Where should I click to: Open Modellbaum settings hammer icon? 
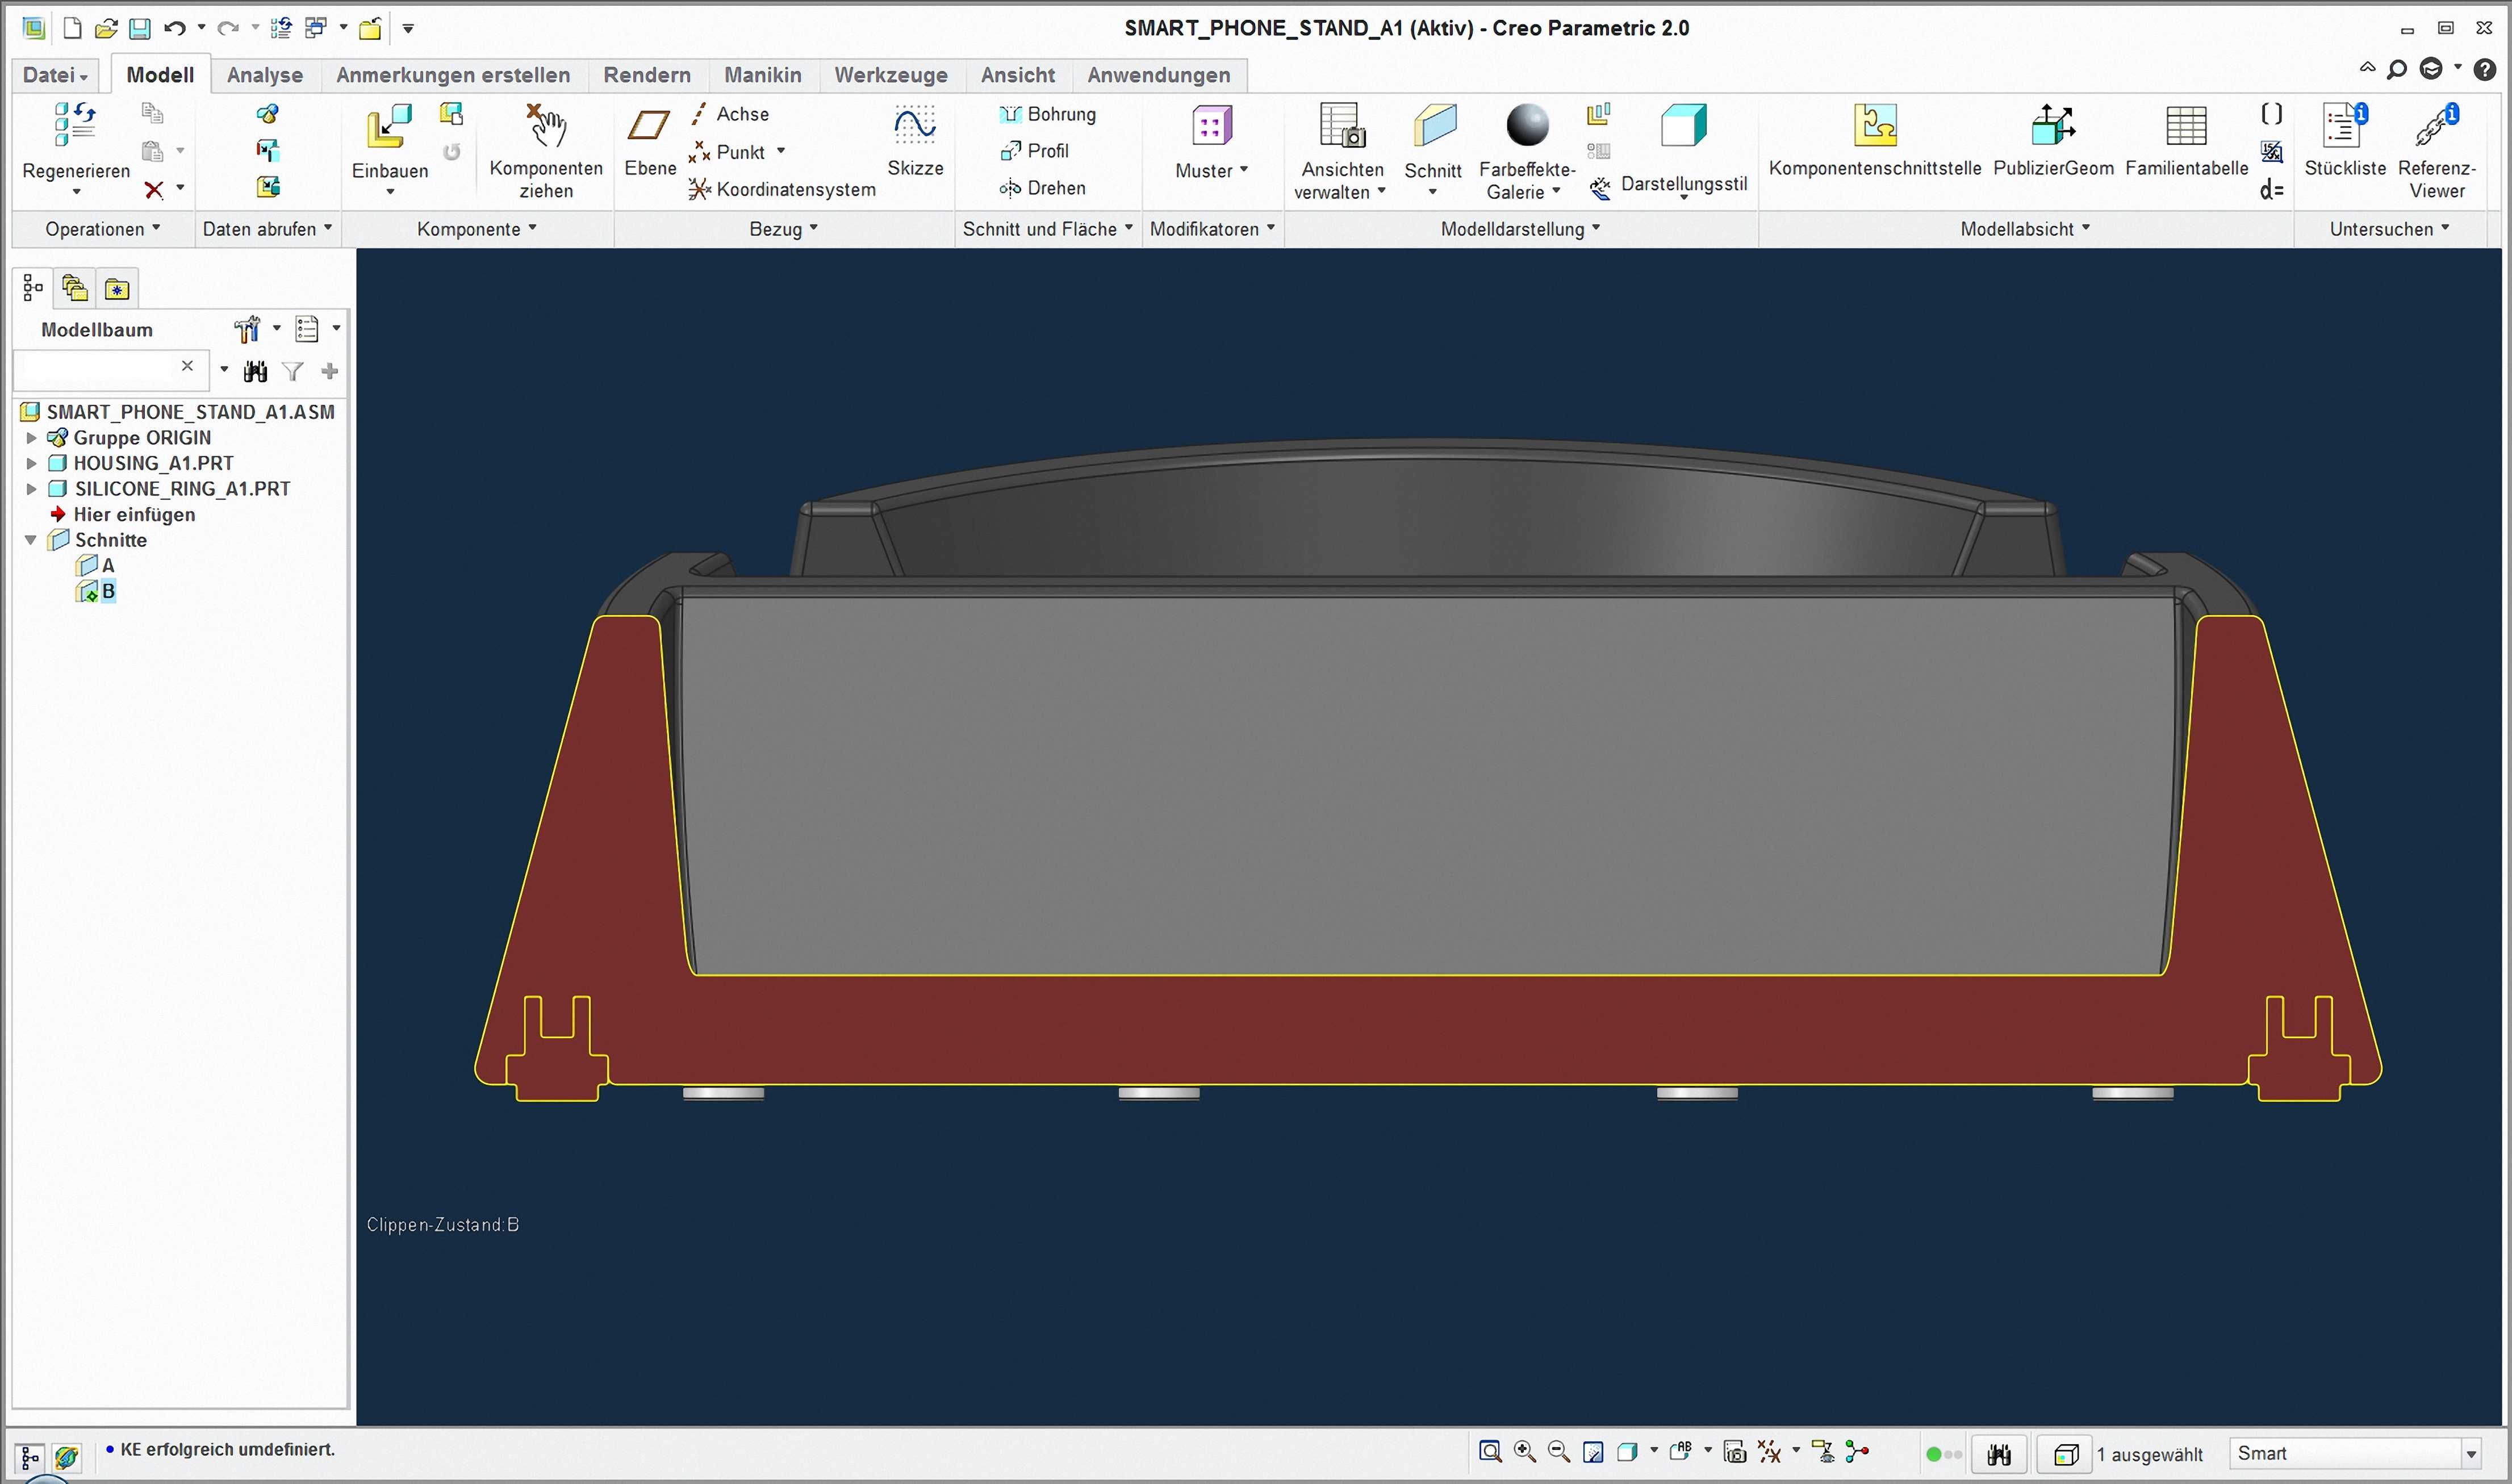pyautogui.click(x=246, y=329)
